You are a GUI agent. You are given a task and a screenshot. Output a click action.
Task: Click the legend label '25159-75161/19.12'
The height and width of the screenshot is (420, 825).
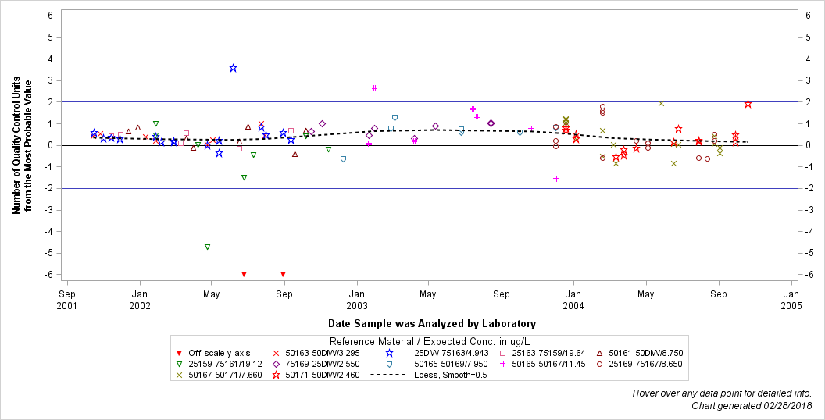tap(225, 364)
